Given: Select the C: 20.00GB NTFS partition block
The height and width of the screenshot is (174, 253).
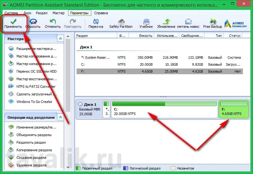Looking at the screenshot, I should (164, 109).
